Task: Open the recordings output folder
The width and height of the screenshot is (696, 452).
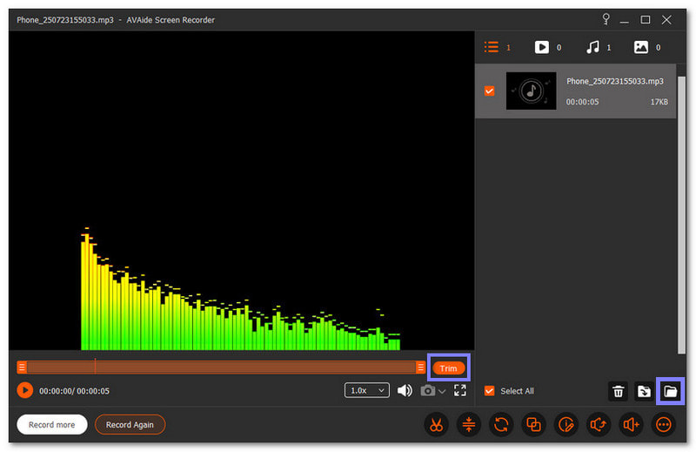Action: 671,391
